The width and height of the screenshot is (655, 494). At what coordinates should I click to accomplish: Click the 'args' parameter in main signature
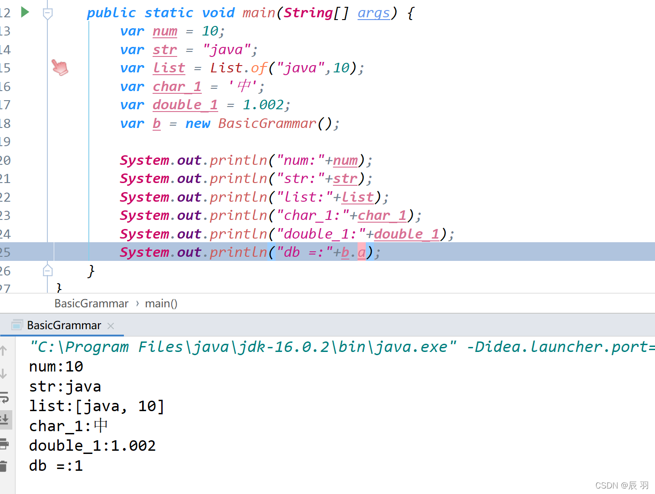coord(374,13)
